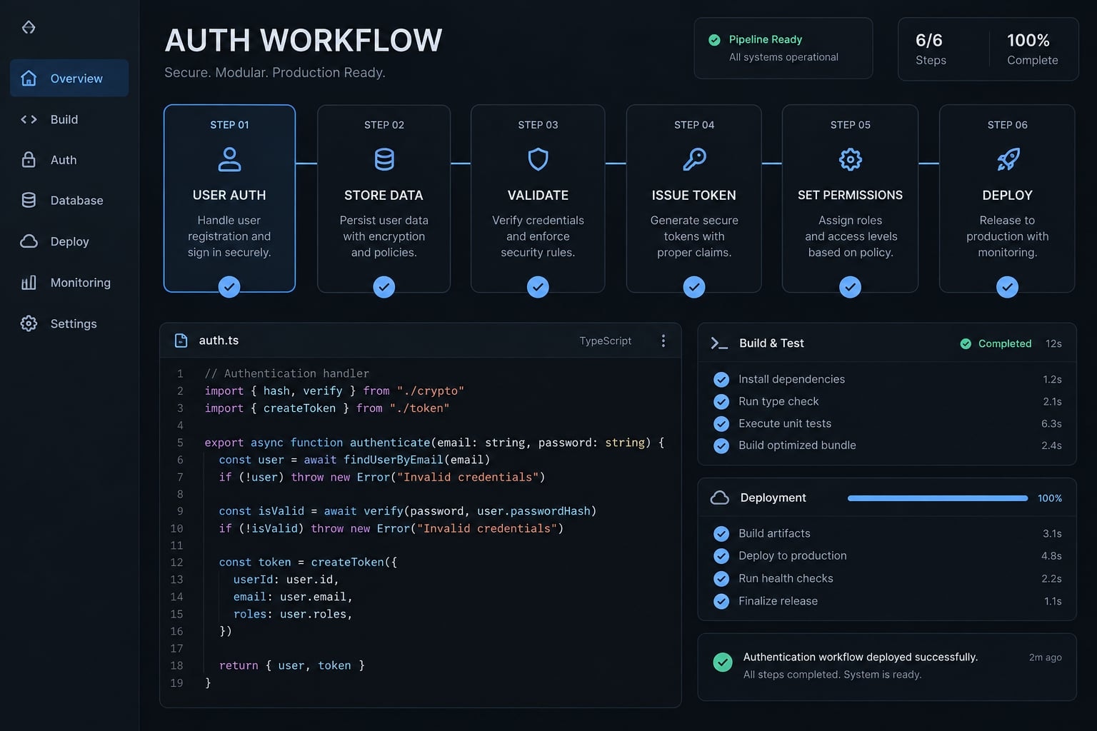Click the 100% label beside Deployment bar

click(x=1050, y=498)
